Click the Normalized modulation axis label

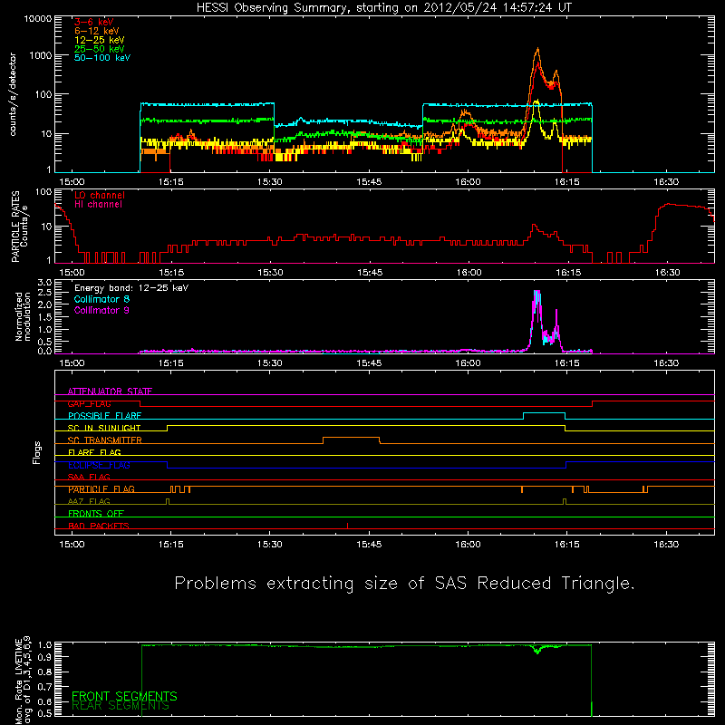point(23,316)
